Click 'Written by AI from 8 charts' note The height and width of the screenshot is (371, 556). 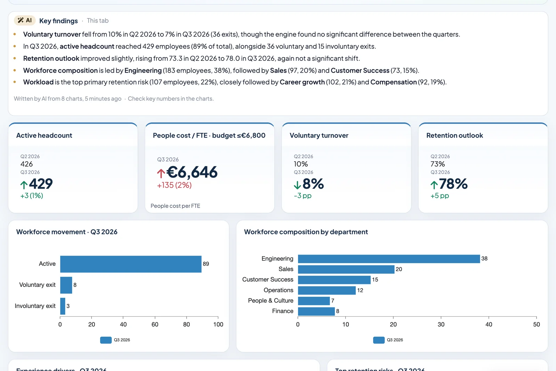68,99
